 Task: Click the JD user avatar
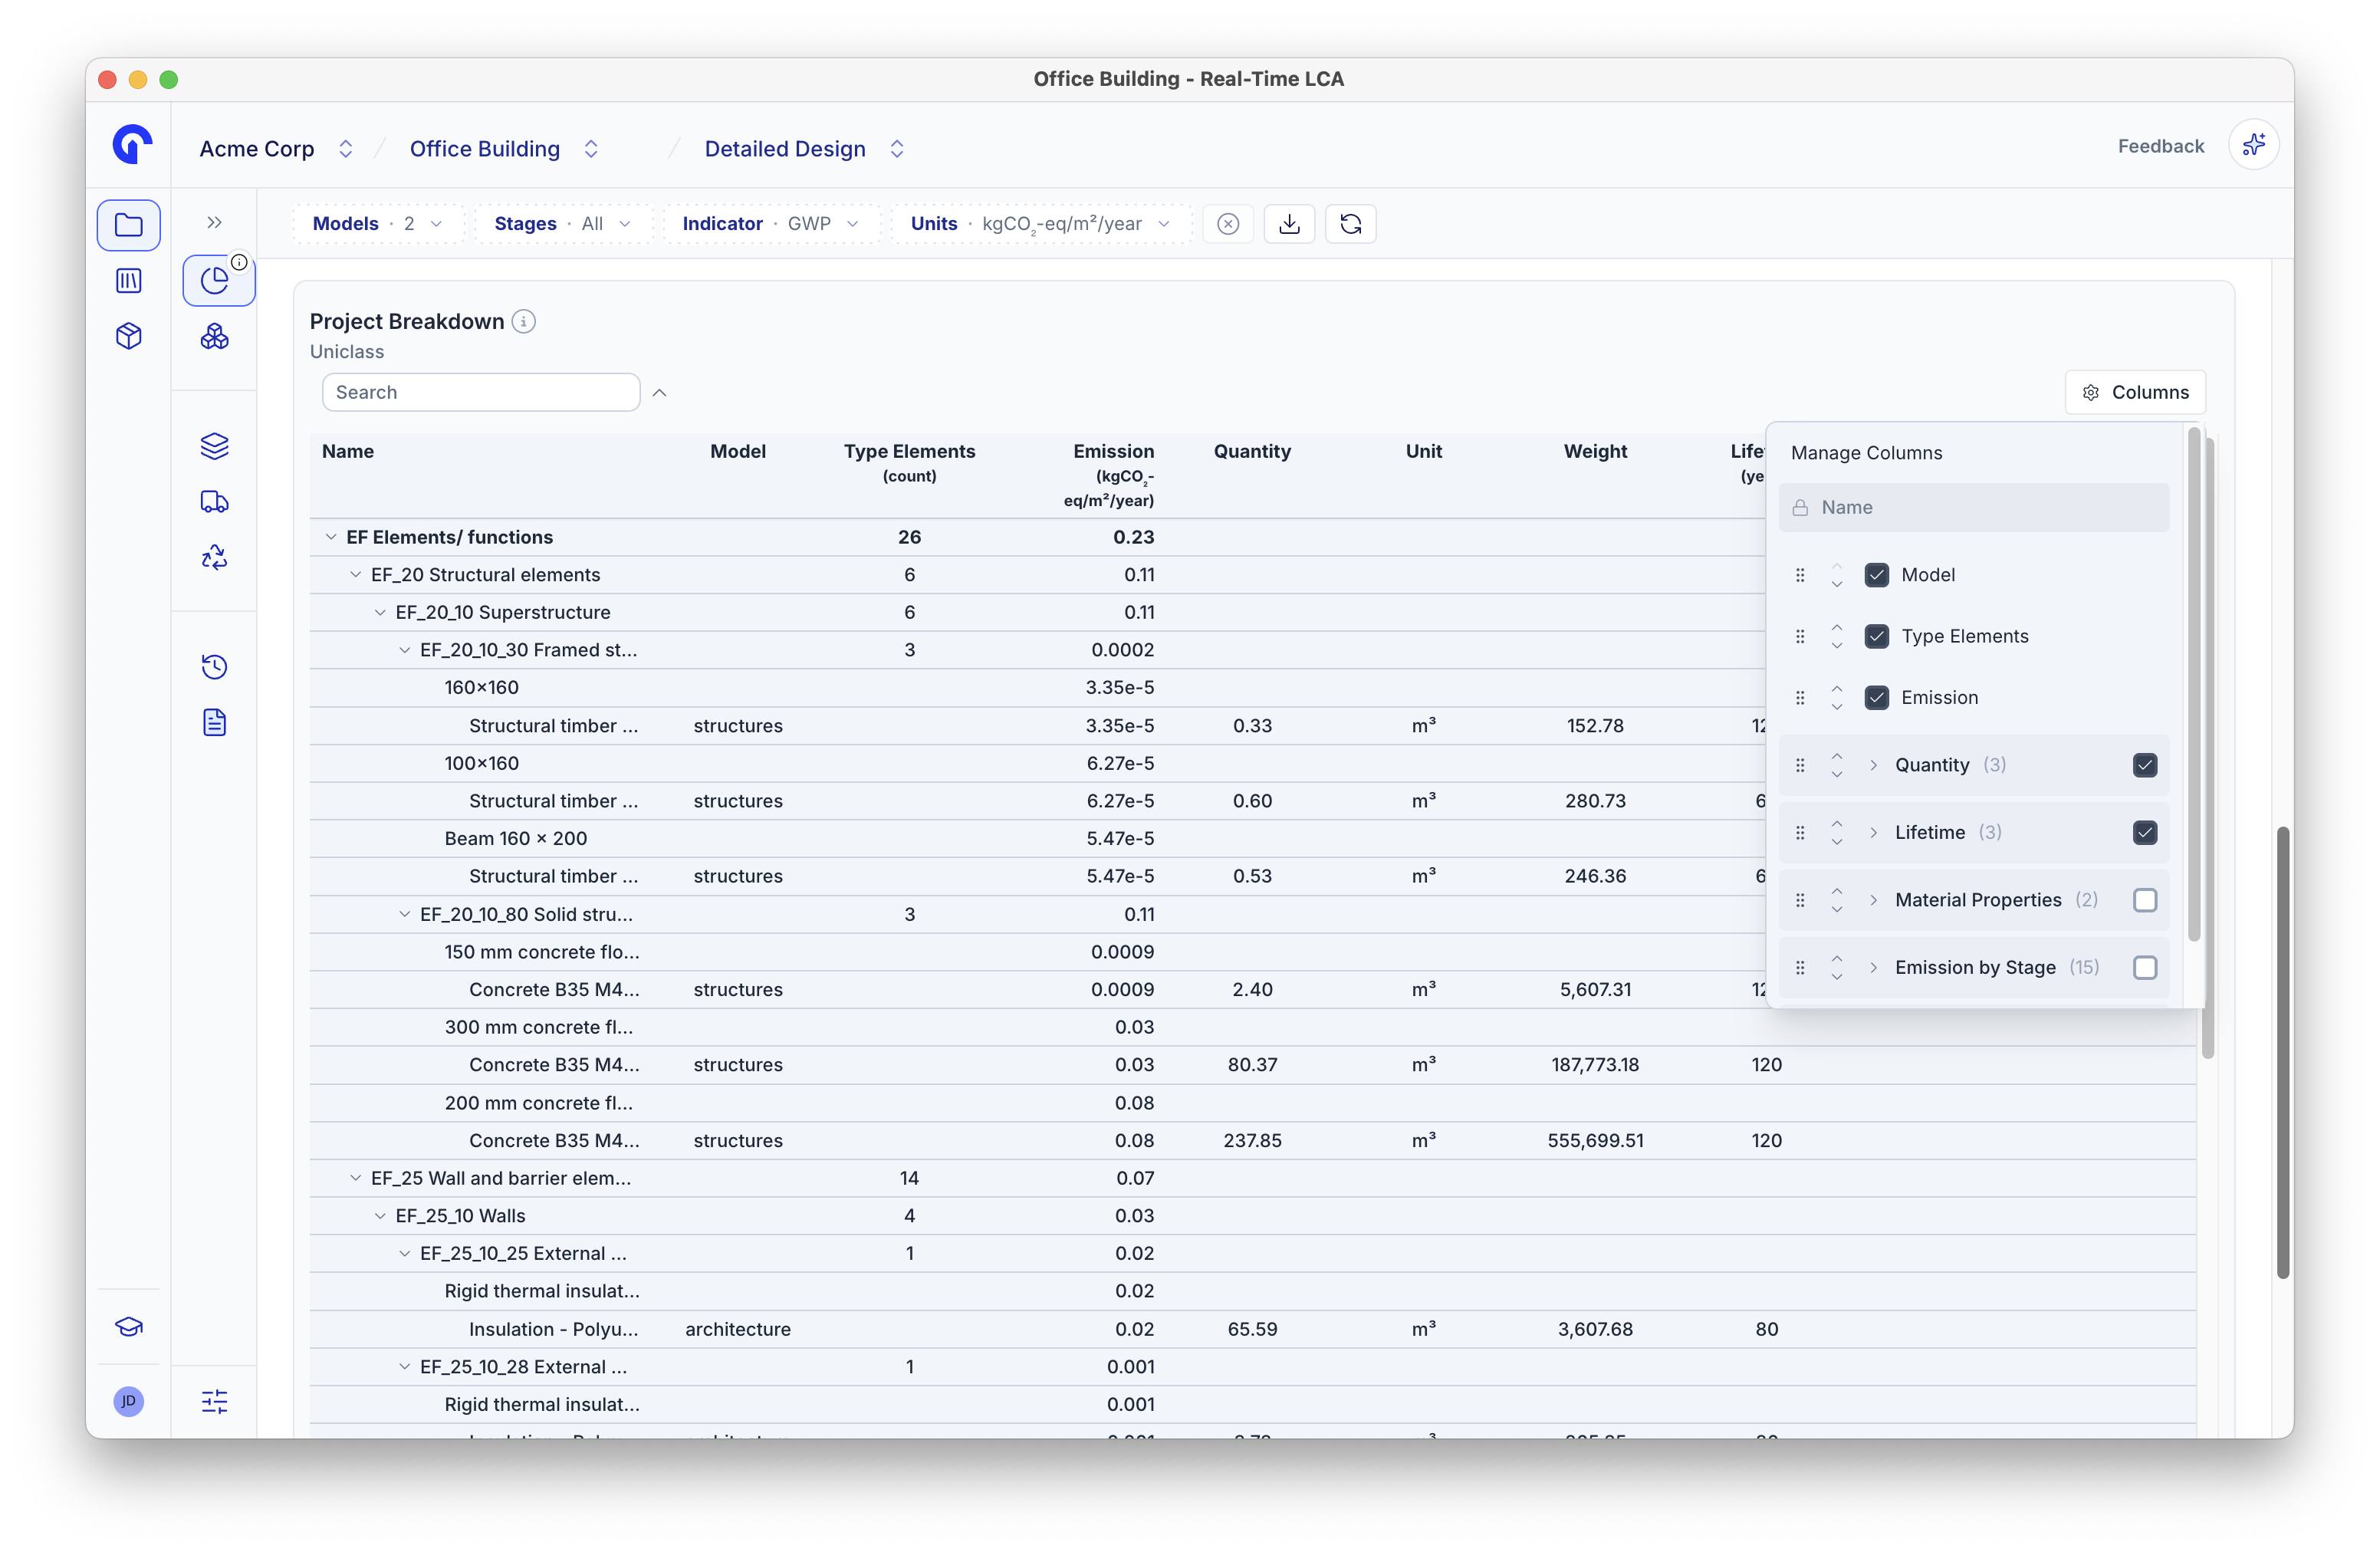pos(128,1401)
